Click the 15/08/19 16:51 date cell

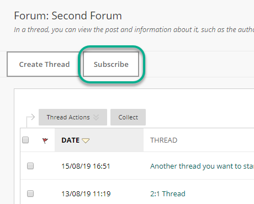86,166
